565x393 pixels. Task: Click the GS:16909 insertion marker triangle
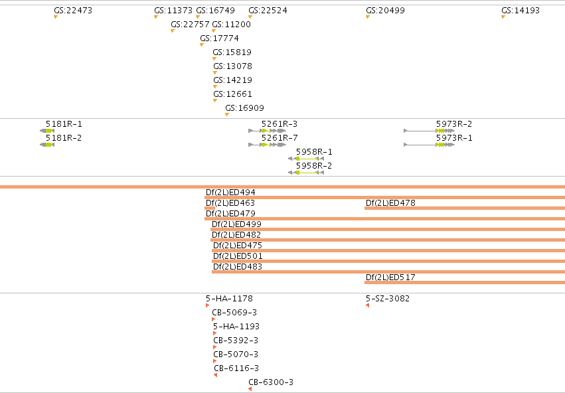pyautogui.click(x=226, y=115)
